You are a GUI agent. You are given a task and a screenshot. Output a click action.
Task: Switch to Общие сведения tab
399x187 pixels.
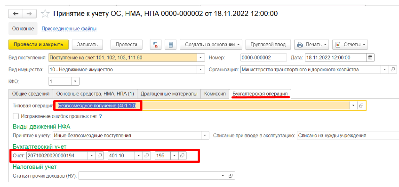click(x=31, y=93)
